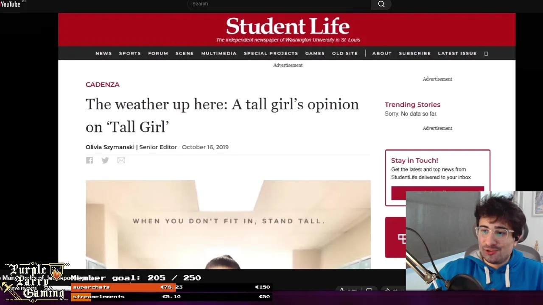Select Multimedia in the navigation bar
Image resolution: width=543 pixels, height=305 pixels.
tap(218, 53)
